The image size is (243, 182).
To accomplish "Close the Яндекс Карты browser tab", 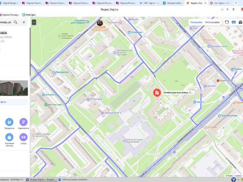I will coord(205,3).
